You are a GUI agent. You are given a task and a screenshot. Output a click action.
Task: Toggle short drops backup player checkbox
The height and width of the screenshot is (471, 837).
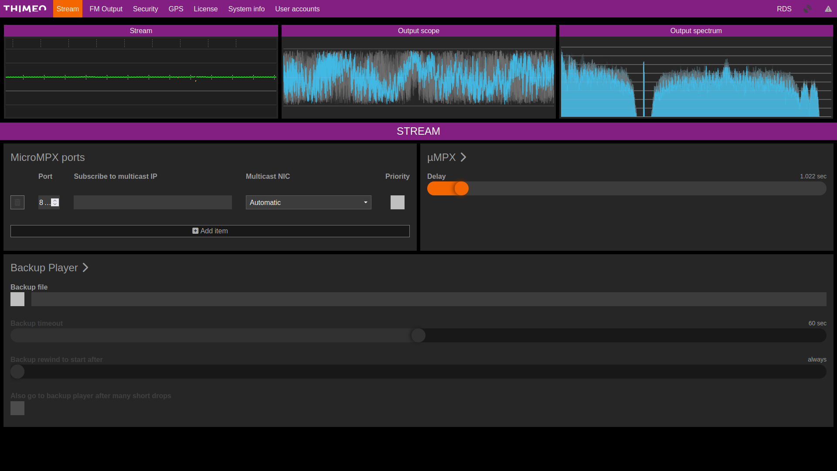click(17, 408)
